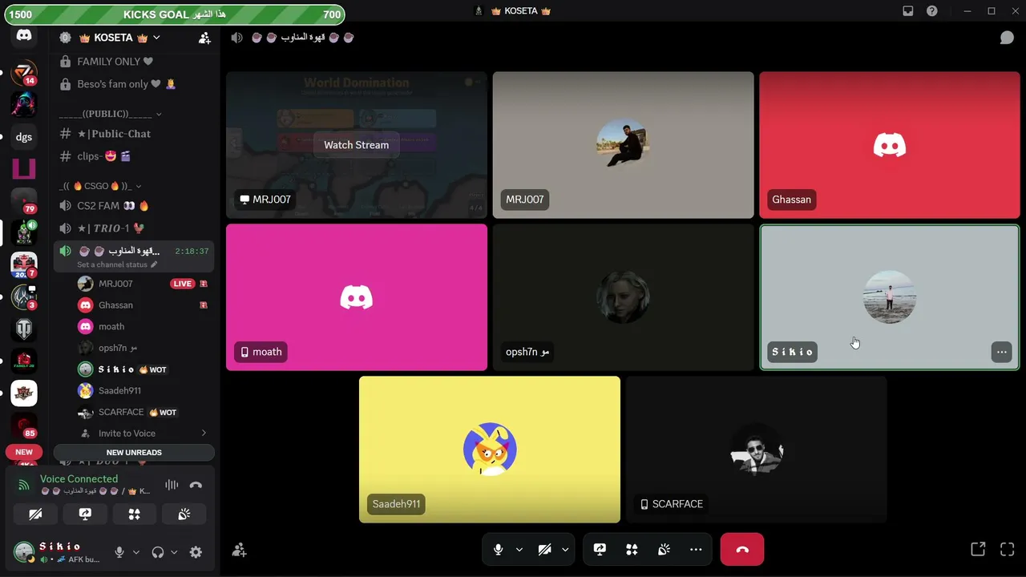The width and height of the screenshot is (1026, 577).
Task: Select SCARFACE's video tile
Action: 757,450
